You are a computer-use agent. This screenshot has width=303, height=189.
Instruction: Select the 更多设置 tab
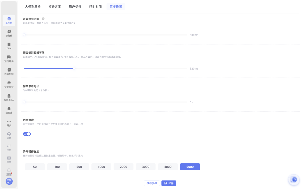[116, 6]
